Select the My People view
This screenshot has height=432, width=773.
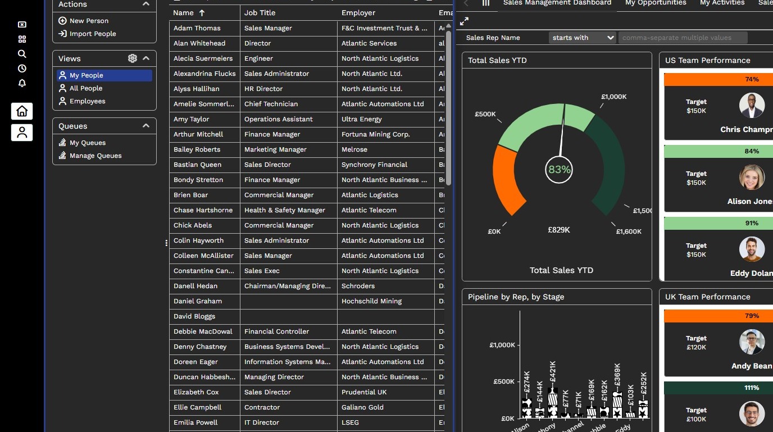pos(104,75)
